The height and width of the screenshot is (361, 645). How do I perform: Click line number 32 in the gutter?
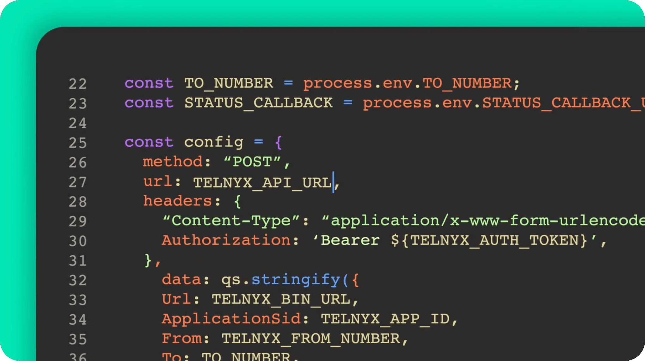78,280
